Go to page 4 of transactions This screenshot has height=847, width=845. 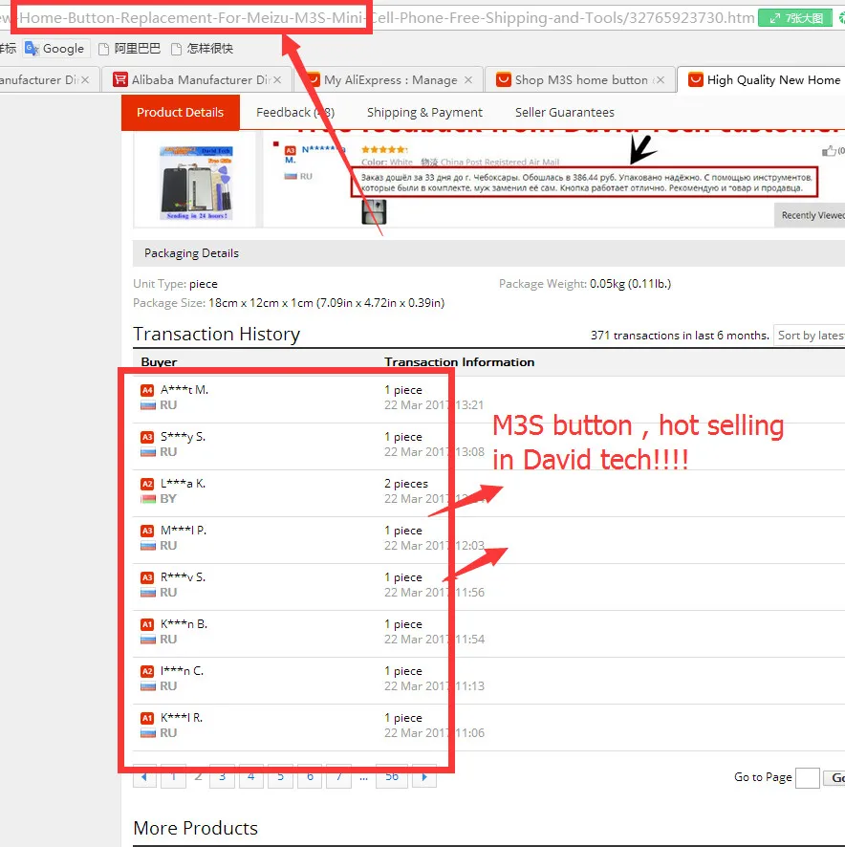(x=251, y=777)
